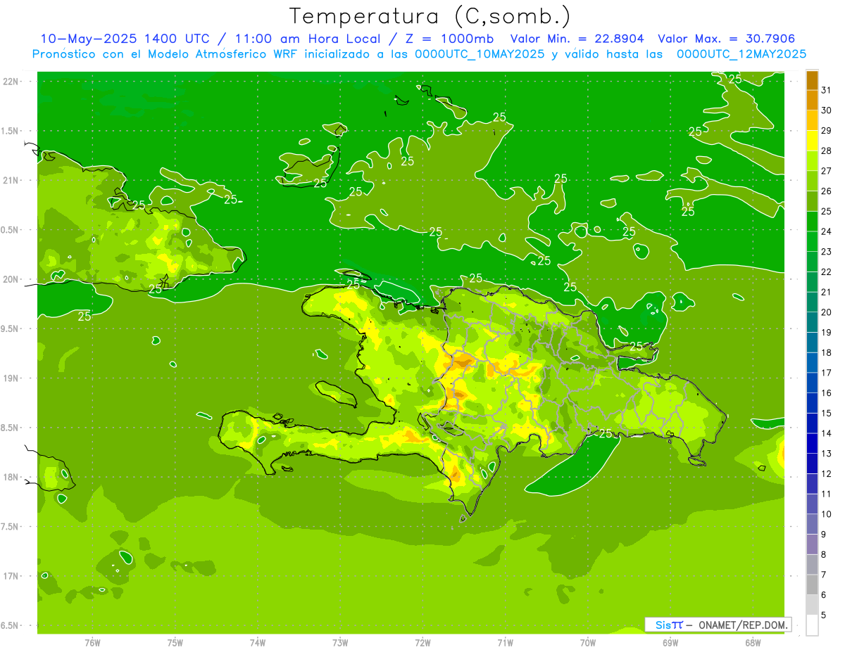Click the '17N' latitude label
Image resolution: width=845 pixels, height=652 pixels.
tap(11, 576)
